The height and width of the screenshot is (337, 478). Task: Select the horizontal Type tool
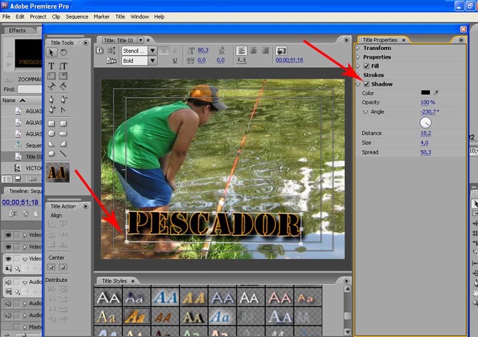(51, 64)
